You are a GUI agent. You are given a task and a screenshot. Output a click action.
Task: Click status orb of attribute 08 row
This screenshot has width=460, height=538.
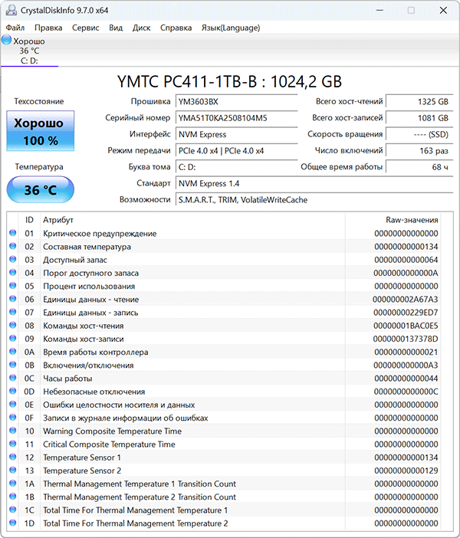tap(13, 325)
